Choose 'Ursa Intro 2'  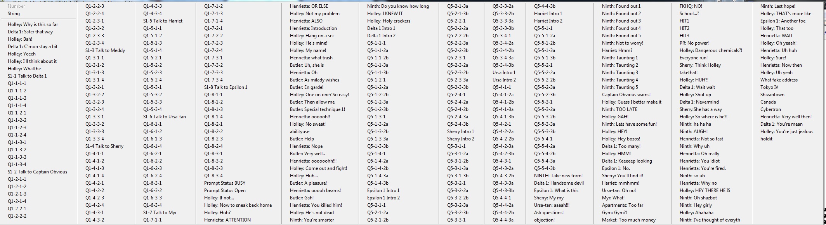(x=504, y=80)
